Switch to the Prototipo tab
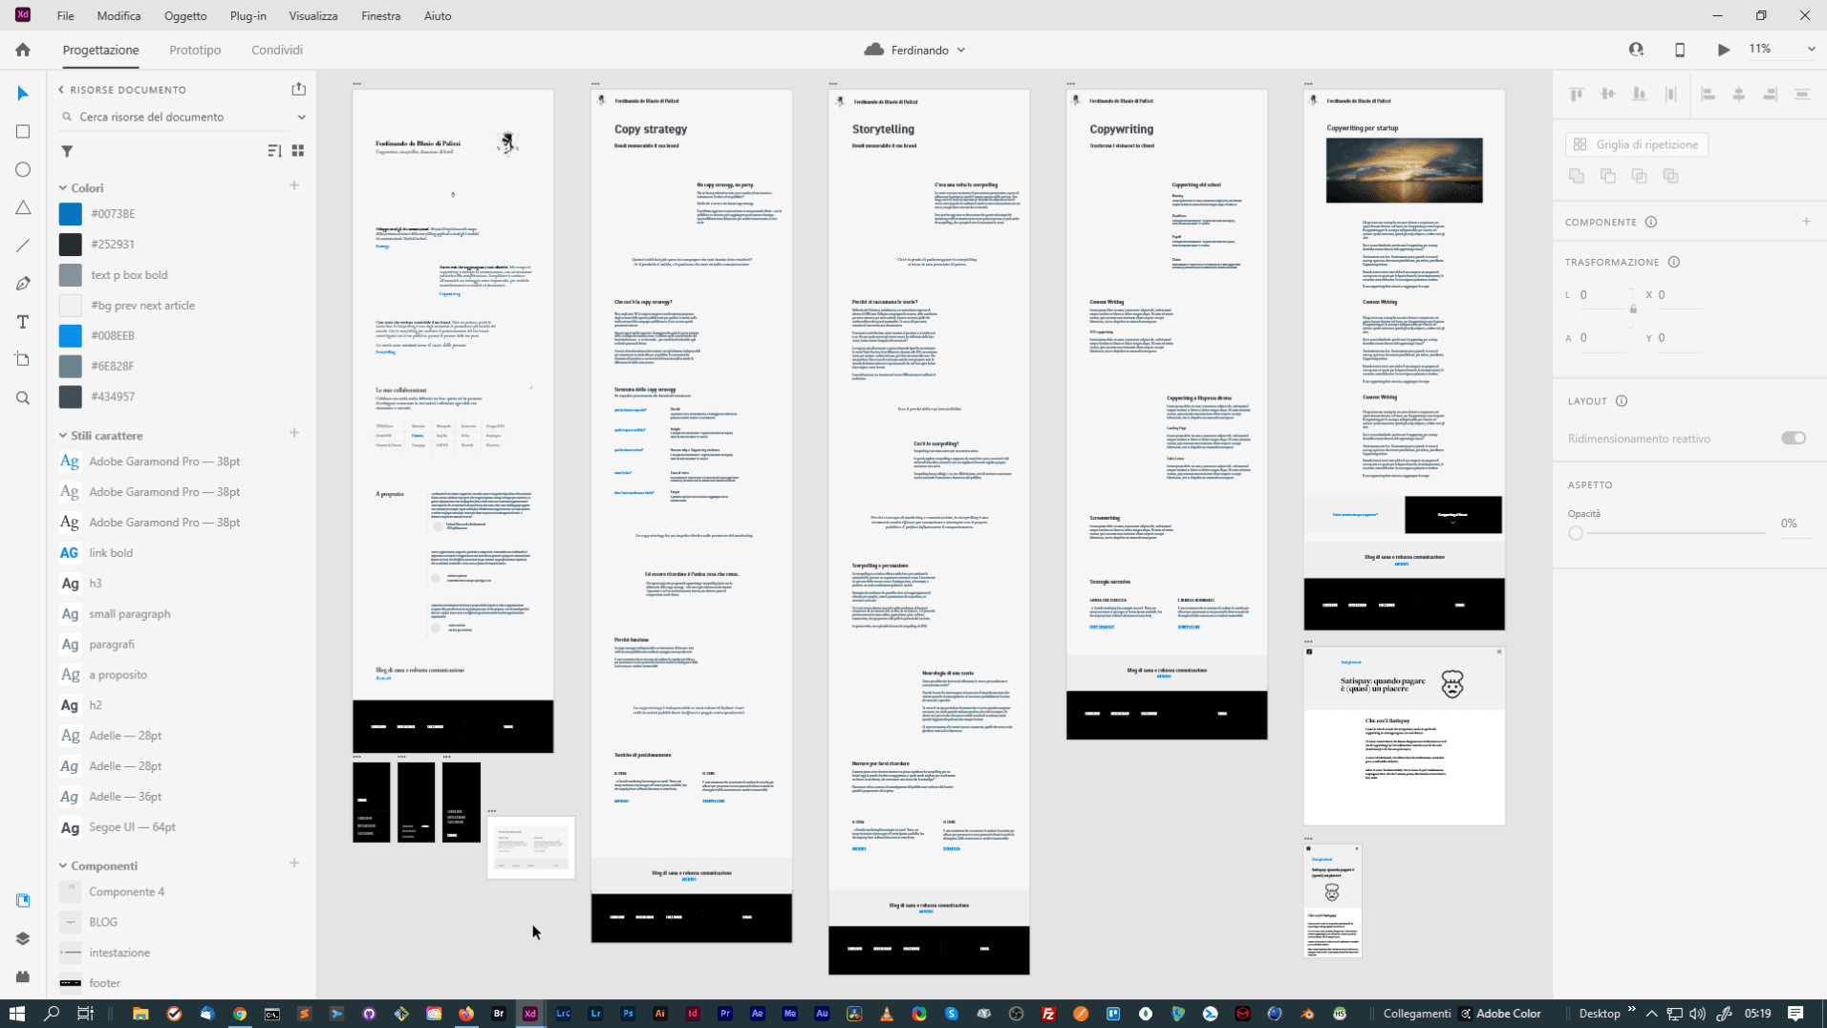Image resolution: width=1827 pixels, height=1028 pixels. (x=194, y=50)
